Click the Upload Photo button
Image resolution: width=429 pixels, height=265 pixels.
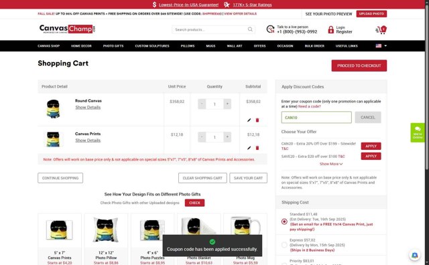click(x=371, y=13)
